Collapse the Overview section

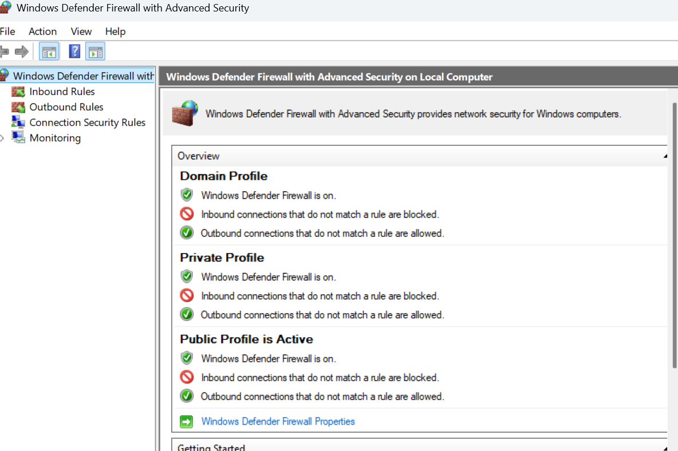click(665, 156)
